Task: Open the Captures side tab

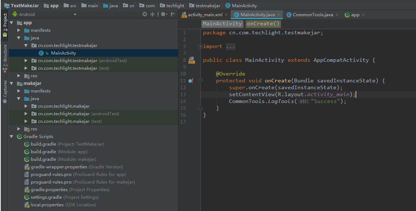Action: click(x=5, y=92)
